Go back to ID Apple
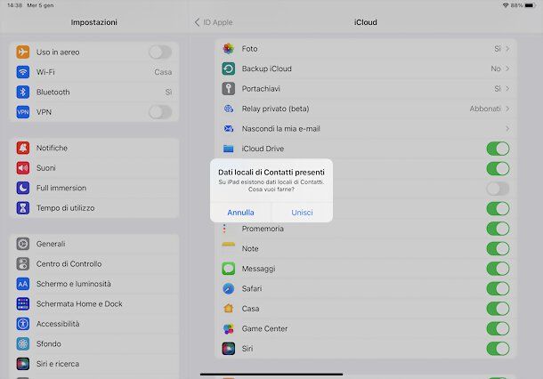 tap(214, 21)
